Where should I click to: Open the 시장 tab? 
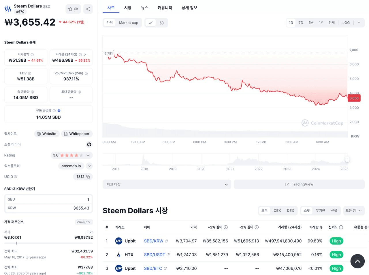pos(128,8)
